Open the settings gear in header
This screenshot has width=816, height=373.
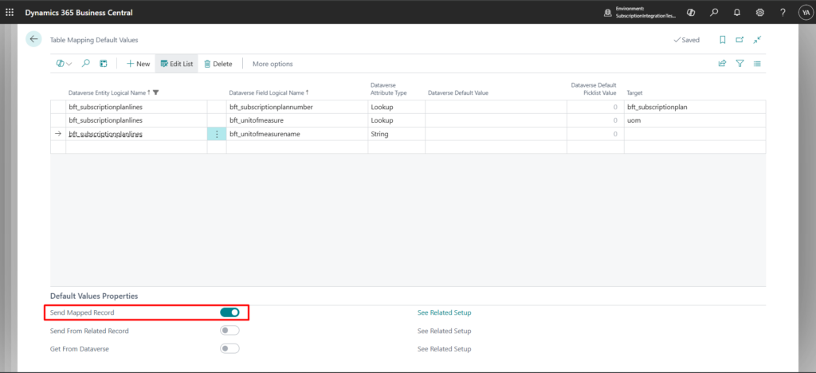[x=759, y=12]
